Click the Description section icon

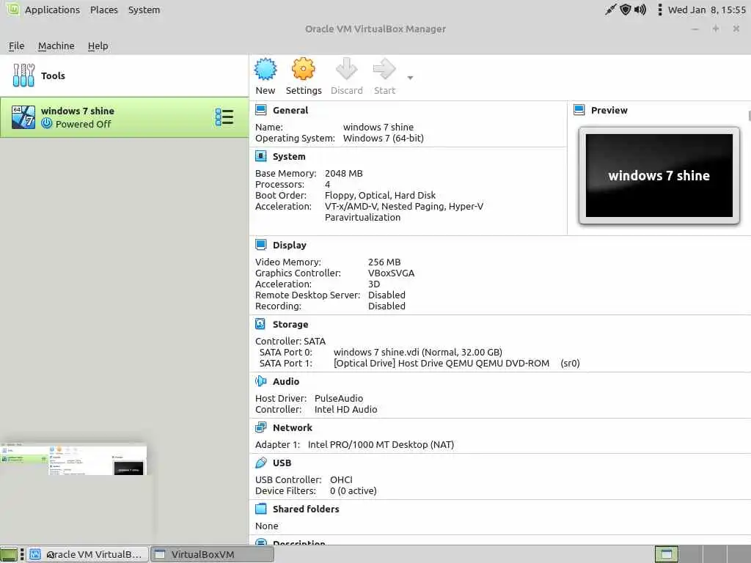tap(261, 542)
